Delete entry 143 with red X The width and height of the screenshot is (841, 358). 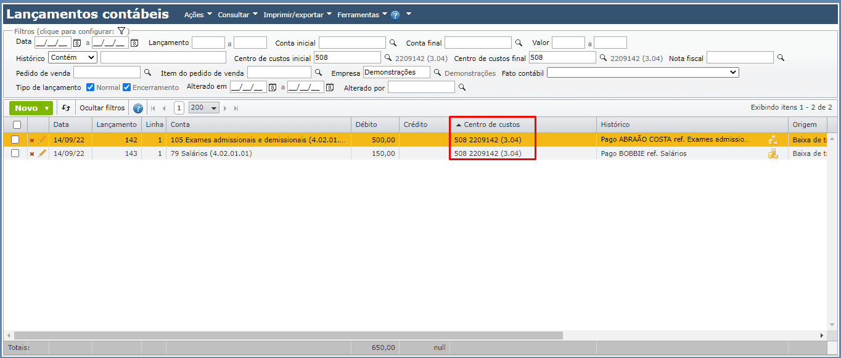point(32,154)
